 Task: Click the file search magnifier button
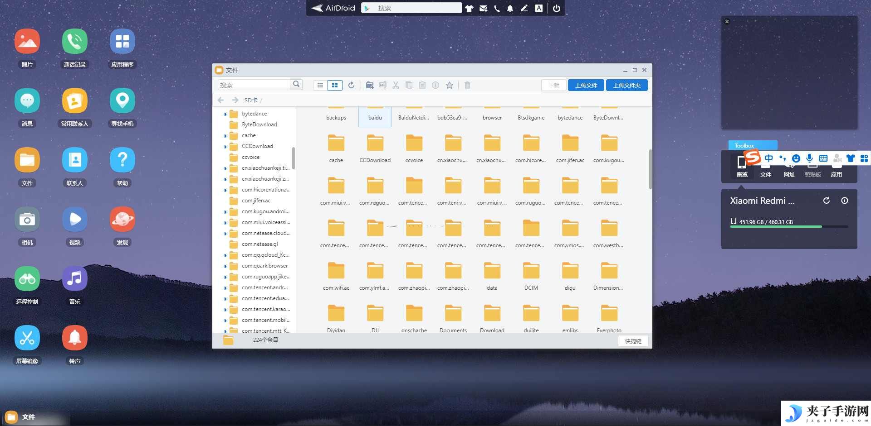[x=296, y=85]
